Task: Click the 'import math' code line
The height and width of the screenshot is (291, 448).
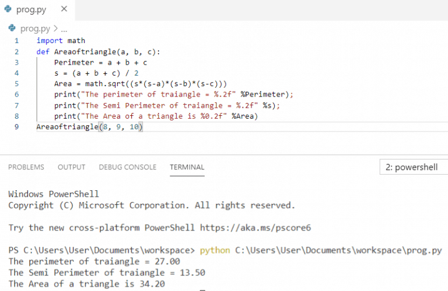Action: tap(61, 41)
